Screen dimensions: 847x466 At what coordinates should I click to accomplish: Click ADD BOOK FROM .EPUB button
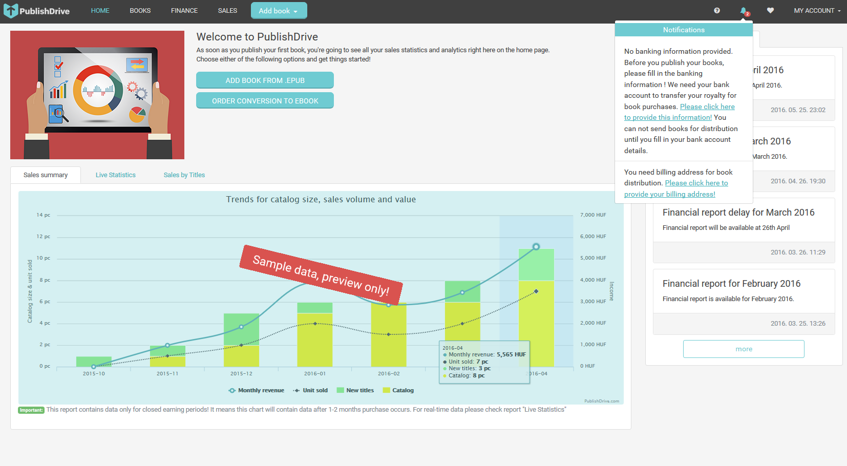[265, 80]
